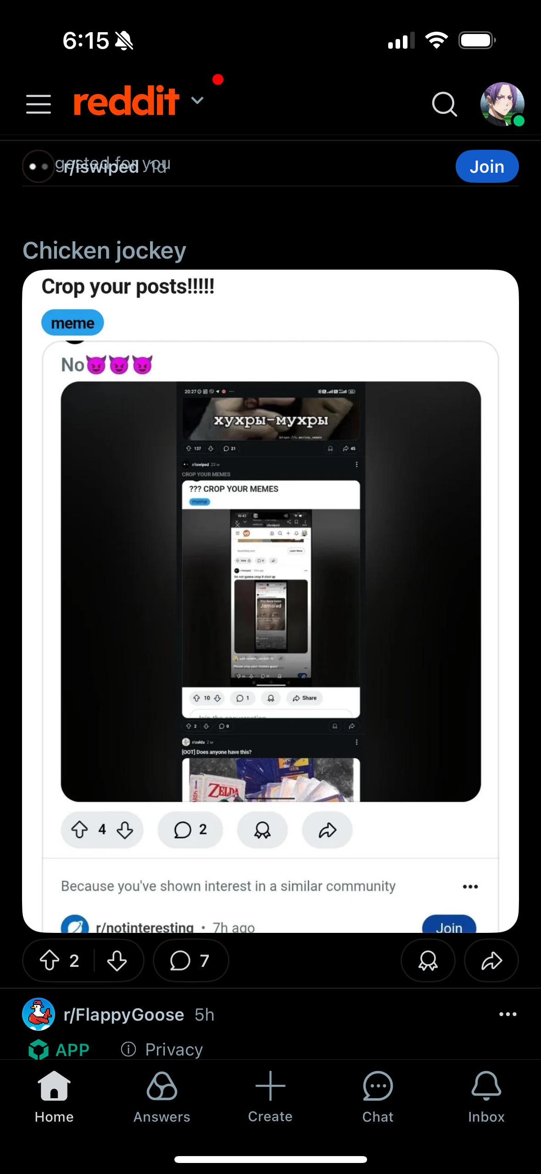Expand the reddit feed dropdown chevron
The image size is (541, 1174).
coord(197,100)
